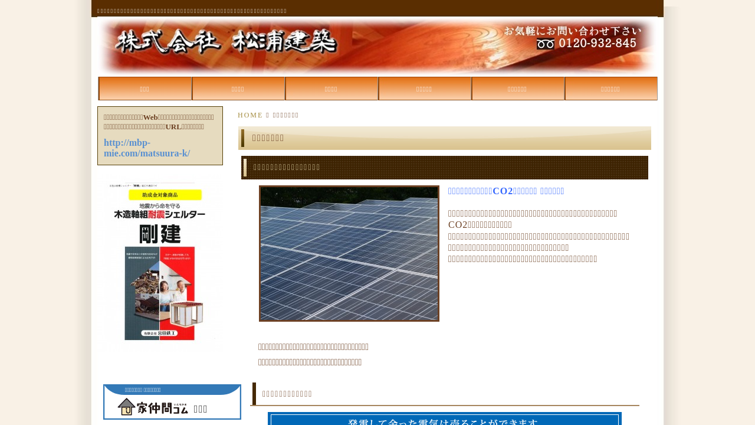Click the beige page title heading bar
Image resolution: width=755 pixels, height=425 pixels.
coord(445,138)
